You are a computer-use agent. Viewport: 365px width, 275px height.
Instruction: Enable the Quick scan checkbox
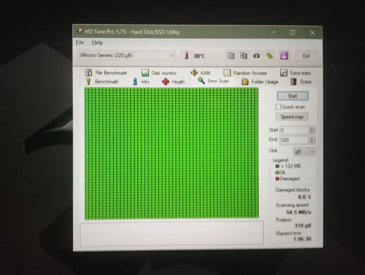pos(278,107)
